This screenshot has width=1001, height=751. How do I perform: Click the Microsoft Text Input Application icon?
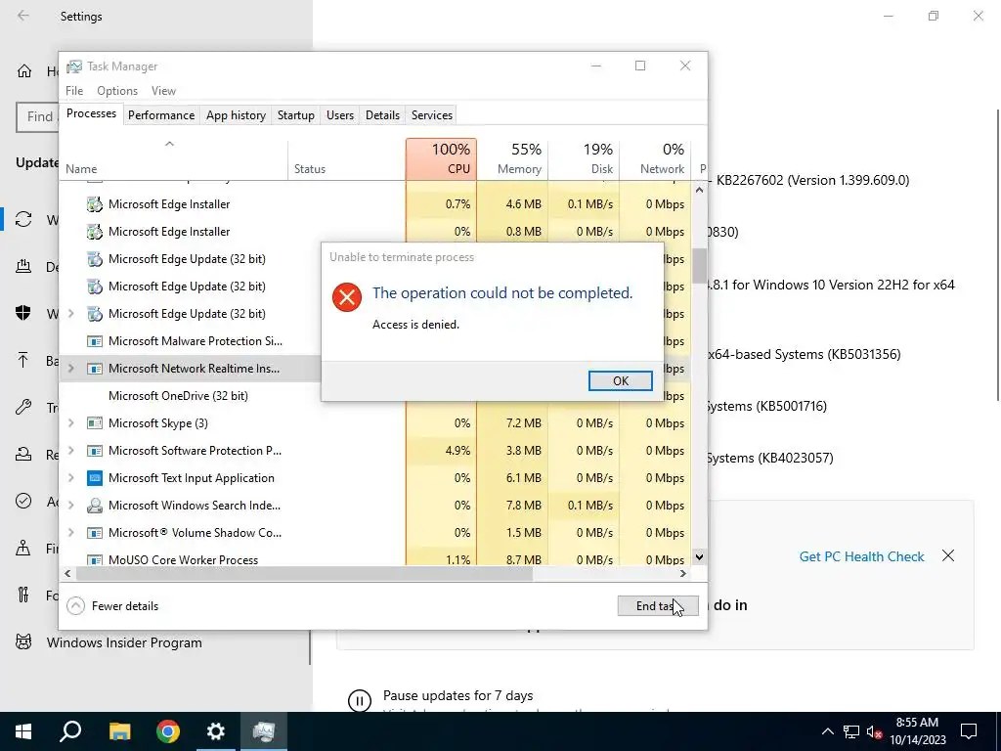(x=95, y=477)
